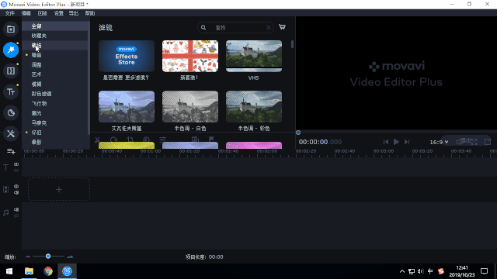The height and width of the screenshot is (279, 497).
Task: Toggle video track visibility eye
Action: 16,187
